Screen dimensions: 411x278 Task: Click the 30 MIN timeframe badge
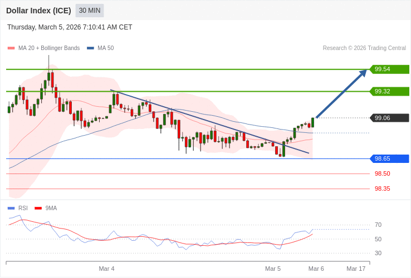pyautogui.click(x=90, y=11)
